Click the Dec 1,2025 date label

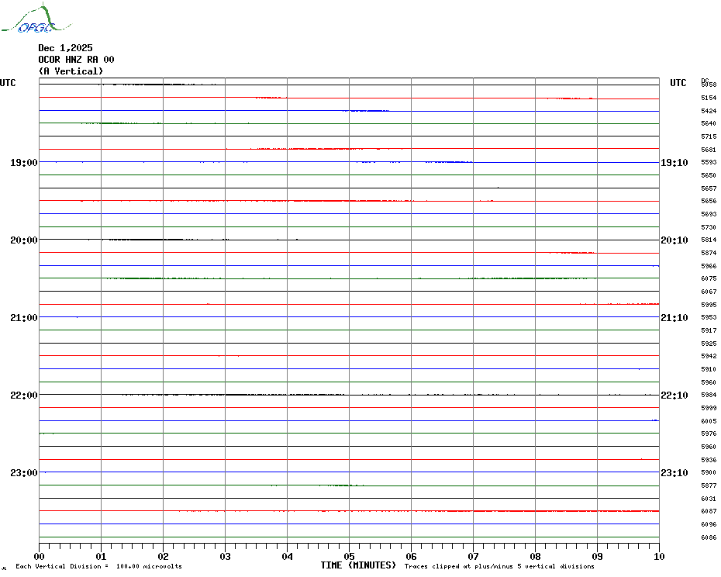click(65, 48)
